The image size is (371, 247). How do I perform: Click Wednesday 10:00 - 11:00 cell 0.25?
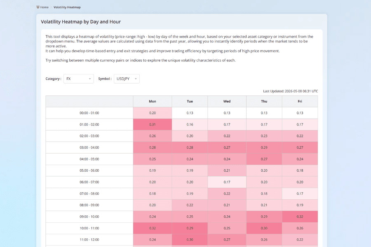[227, 228]
